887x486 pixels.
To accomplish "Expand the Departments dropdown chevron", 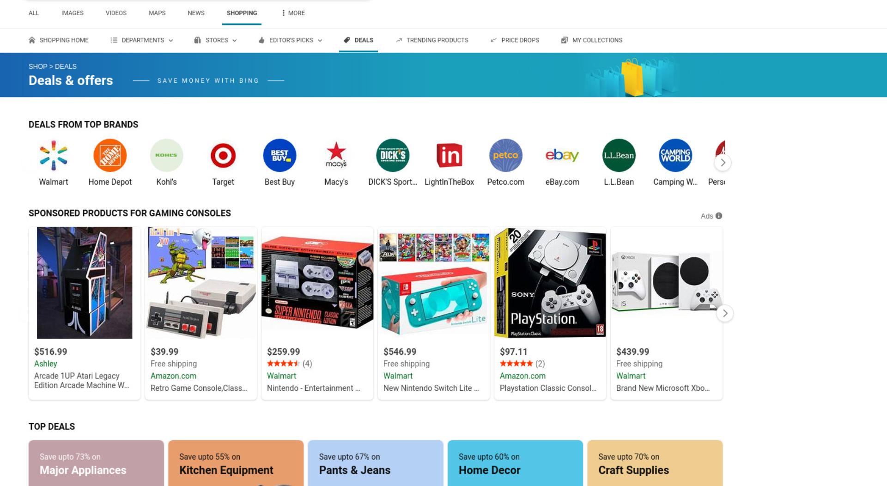I will point(171,41).
